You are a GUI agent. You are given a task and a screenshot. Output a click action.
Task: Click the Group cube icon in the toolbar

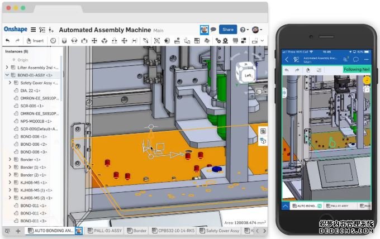coord(167,41)
